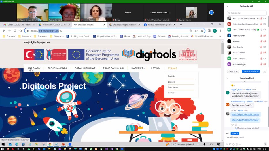Go back using Chrome's back arrow
Image resolution: width=269 pixels, height=151 pixels.
(x=4, y=31)
